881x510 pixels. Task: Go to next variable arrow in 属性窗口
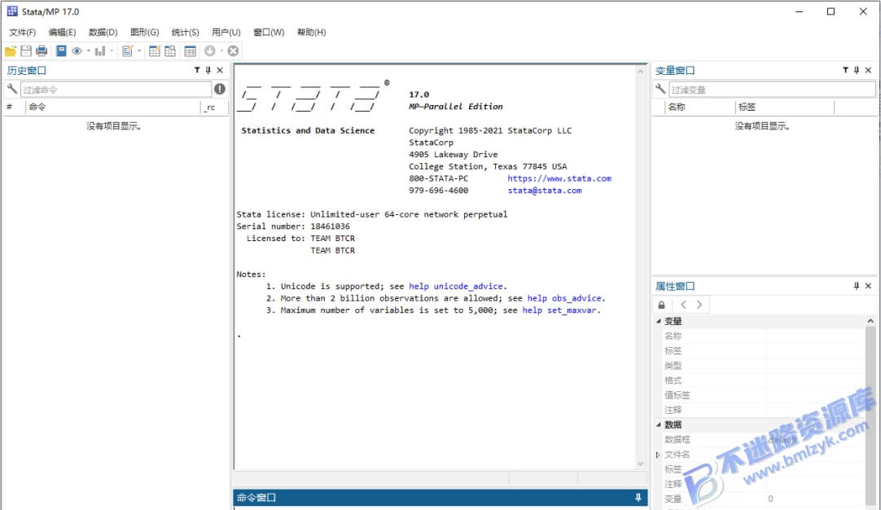[x=699, y=305]
